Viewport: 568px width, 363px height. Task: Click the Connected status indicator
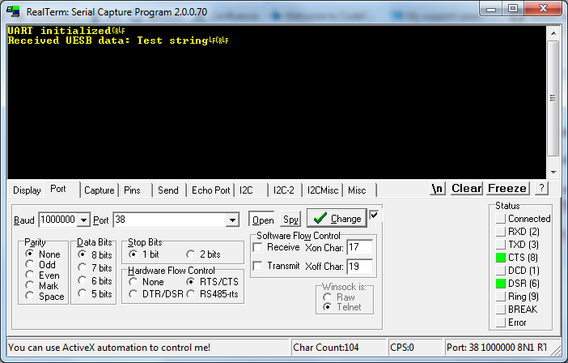[x=501, y=219]
